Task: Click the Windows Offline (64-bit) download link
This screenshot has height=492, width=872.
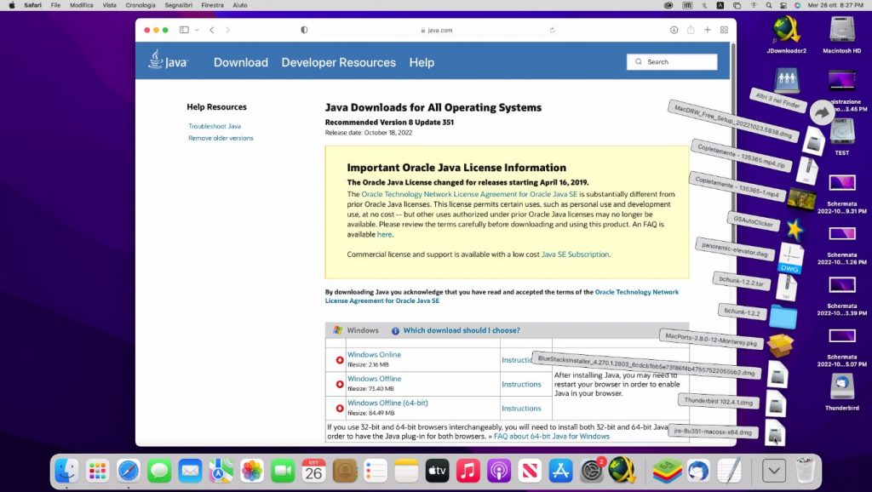Action: coord(387,403)
